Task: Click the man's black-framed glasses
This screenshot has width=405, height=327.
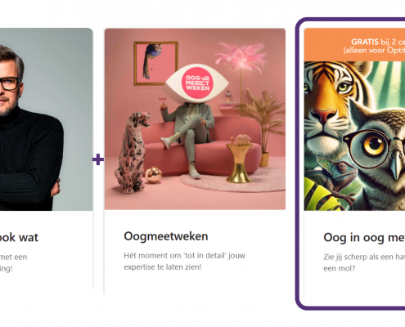Action: tap(10, 84)
